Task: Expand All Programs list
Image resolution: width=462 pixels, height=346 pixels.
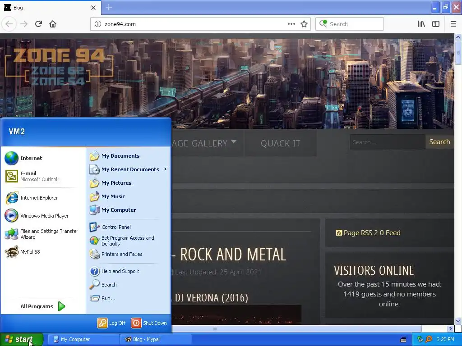Action: [43, 306]
